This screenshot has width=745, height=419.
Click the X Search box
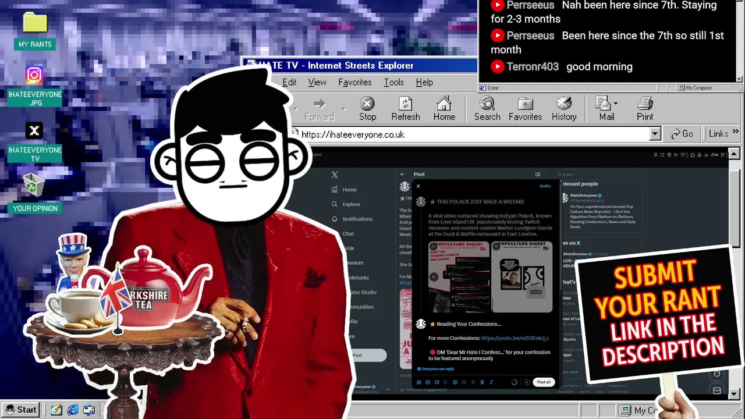click(597, 174)
